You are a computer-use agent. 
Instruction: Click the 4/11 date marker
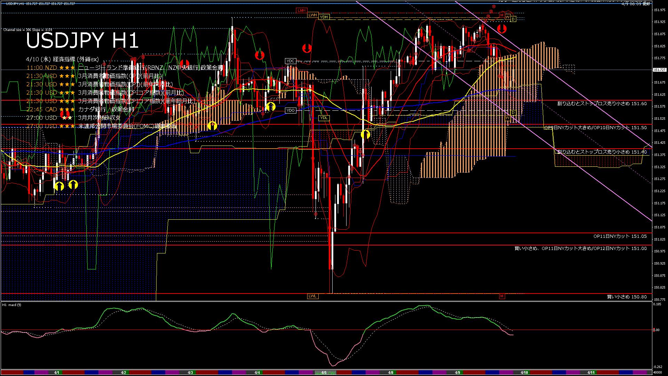click(x=591, y=373)
